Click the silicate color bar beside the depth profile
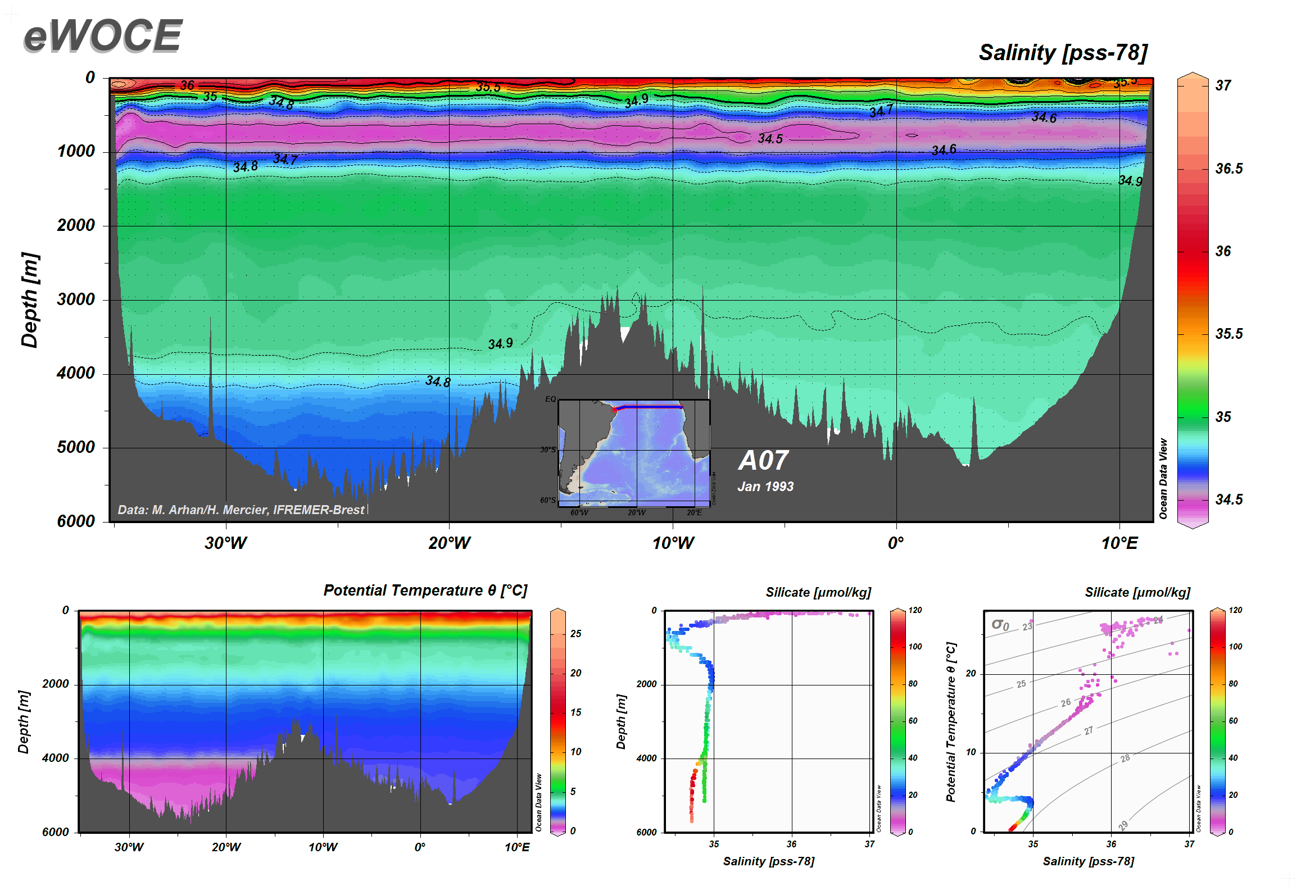Screen dimensions: 1301x890 point(898,721)
